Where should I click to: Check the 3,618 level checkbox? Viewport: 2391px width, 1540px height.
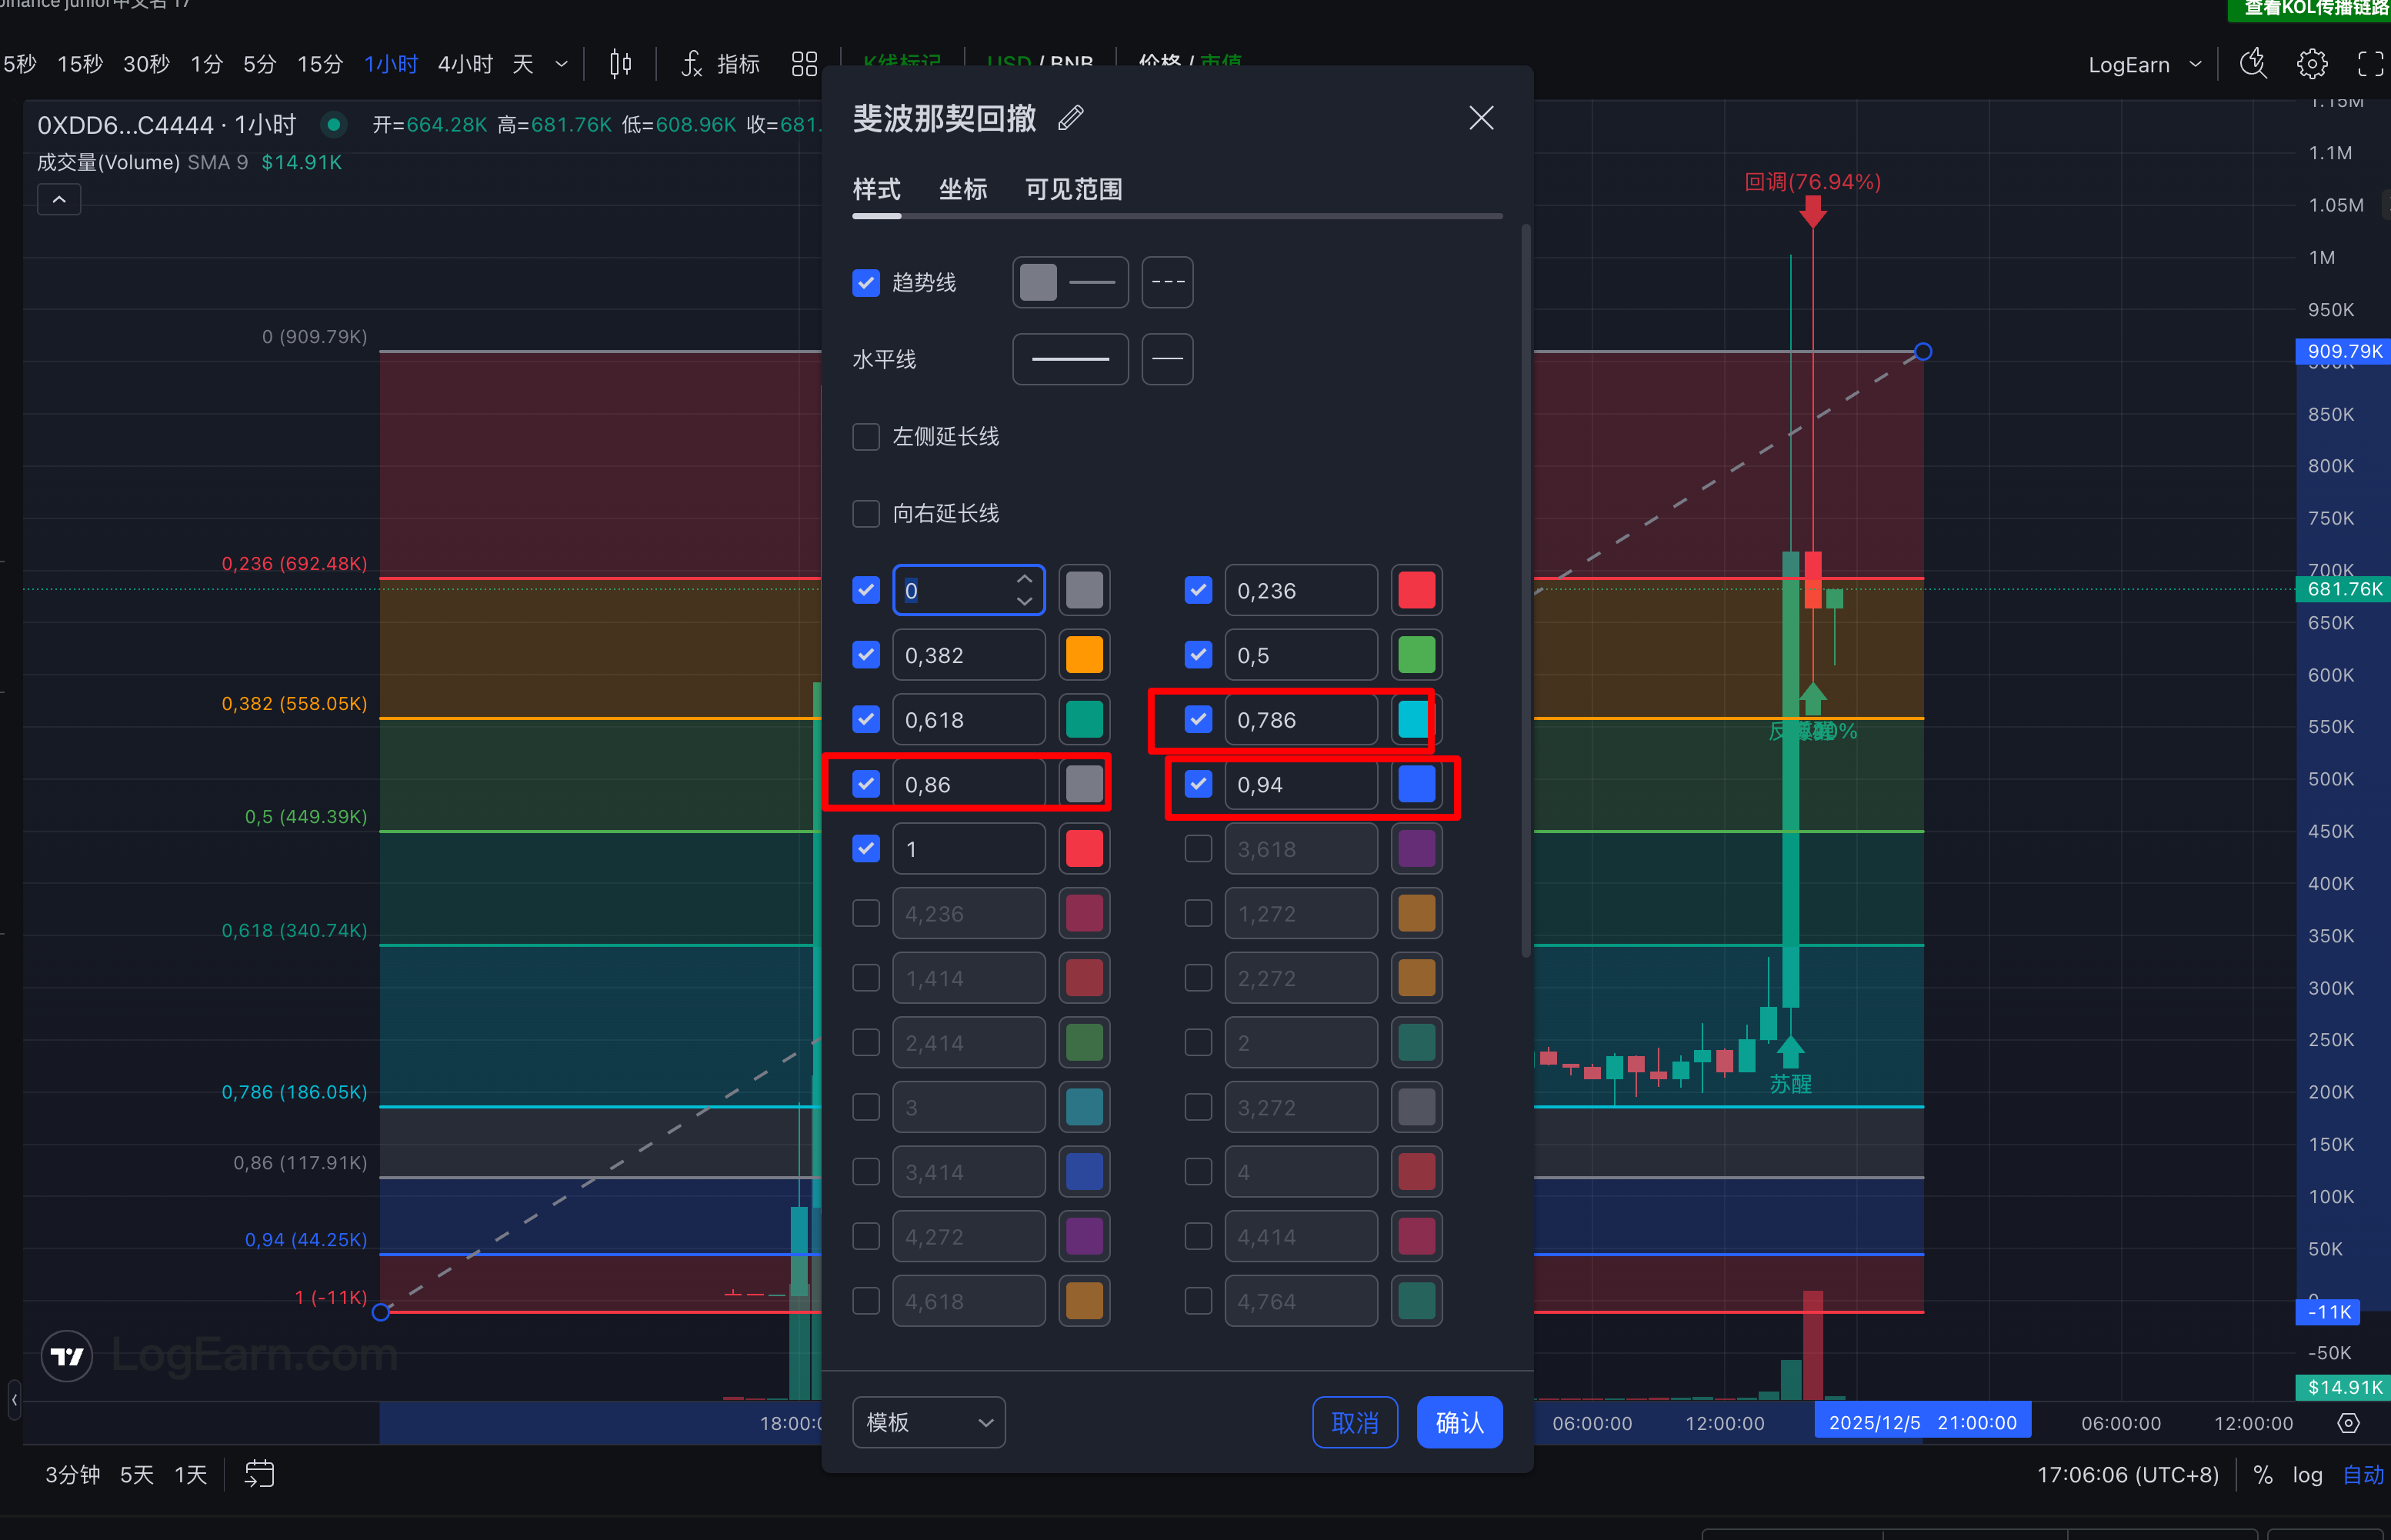1198,849
